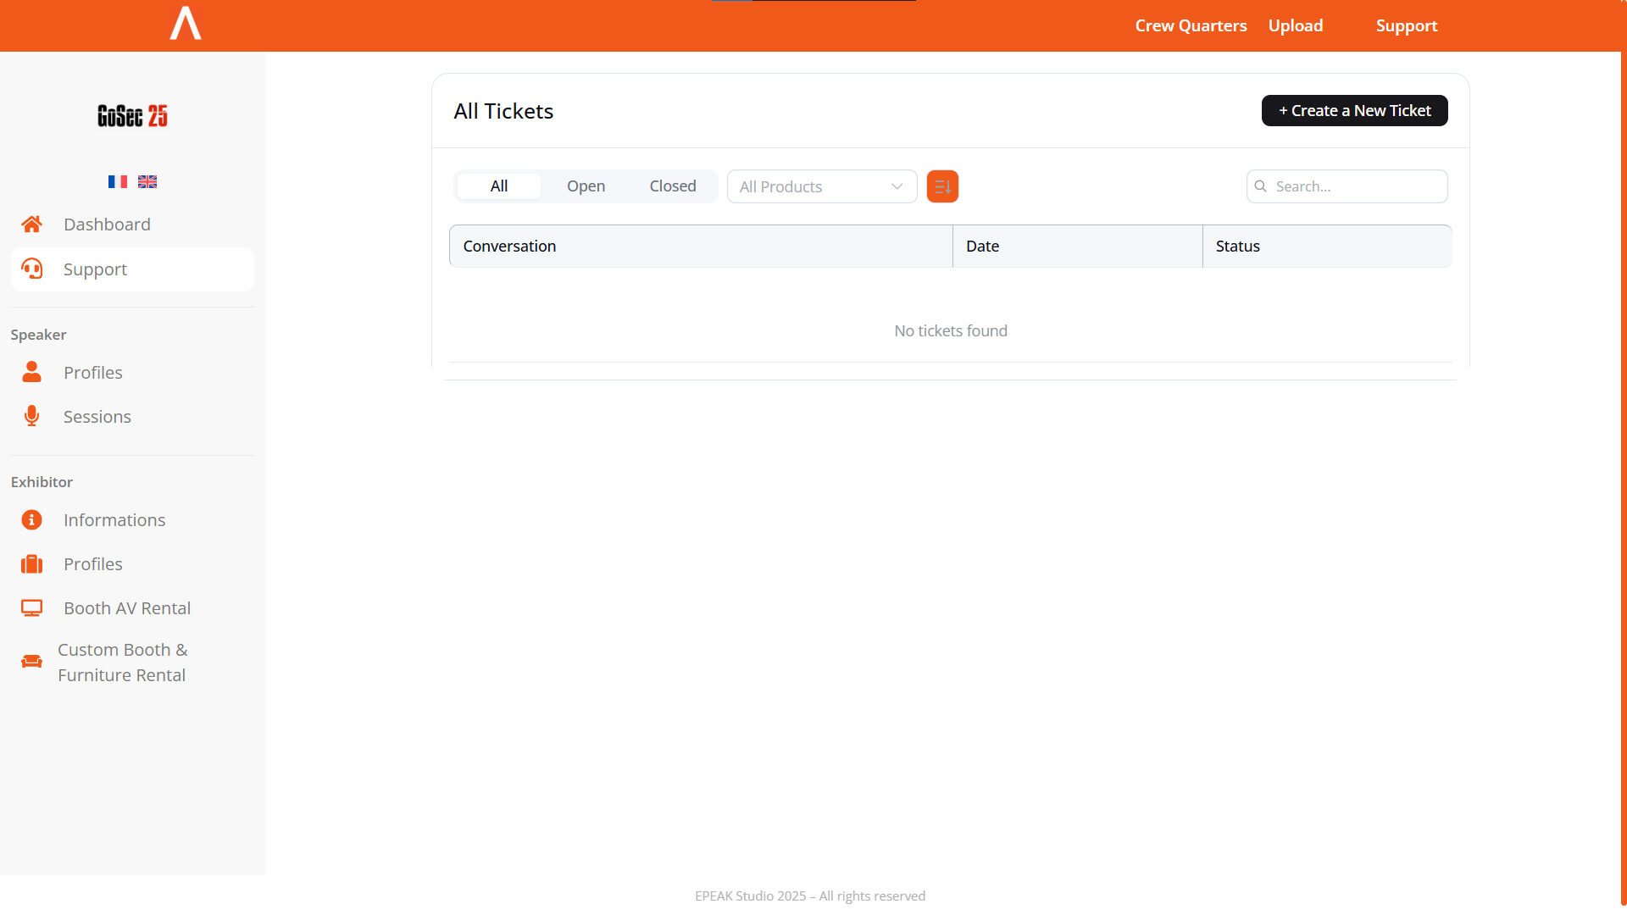This screenshot has height=915, width=1627.
Task: Click the Speaker Profiles person icon
Action: click(31, 372)
